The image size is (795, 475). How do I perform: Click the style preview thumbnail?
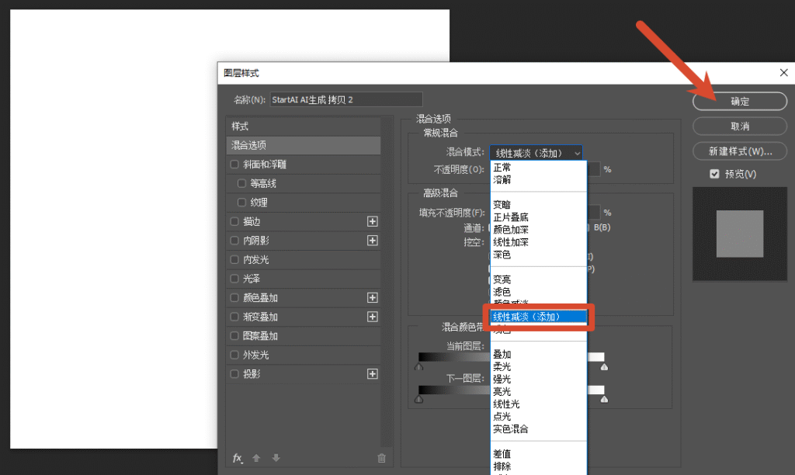740,234
